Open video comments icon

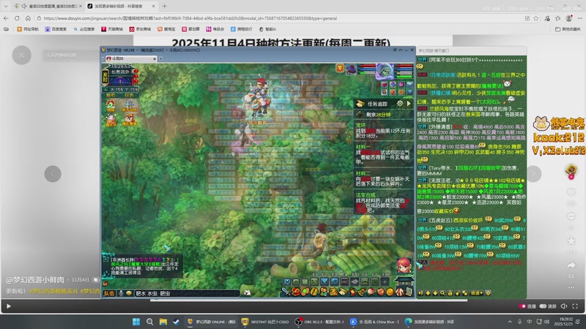(x=571, y=216)
